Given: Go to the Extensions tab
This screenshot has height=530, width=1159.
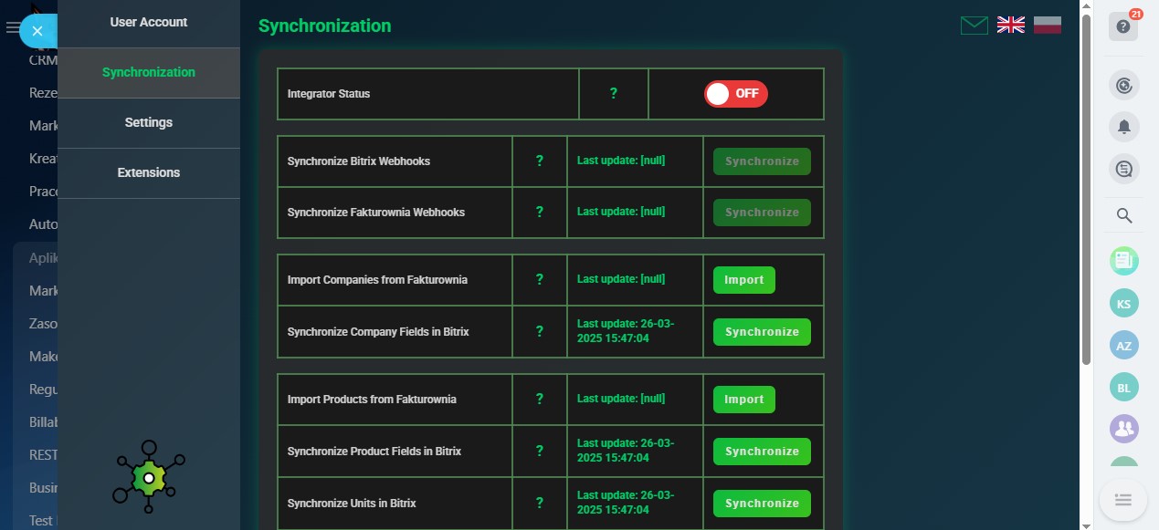Looking at the screenshot, I should pos(149,172).
